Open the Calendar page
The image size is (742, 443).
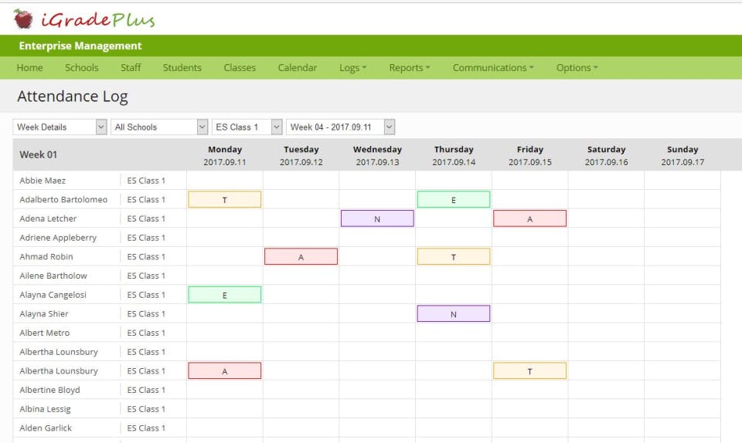(297, 68)
